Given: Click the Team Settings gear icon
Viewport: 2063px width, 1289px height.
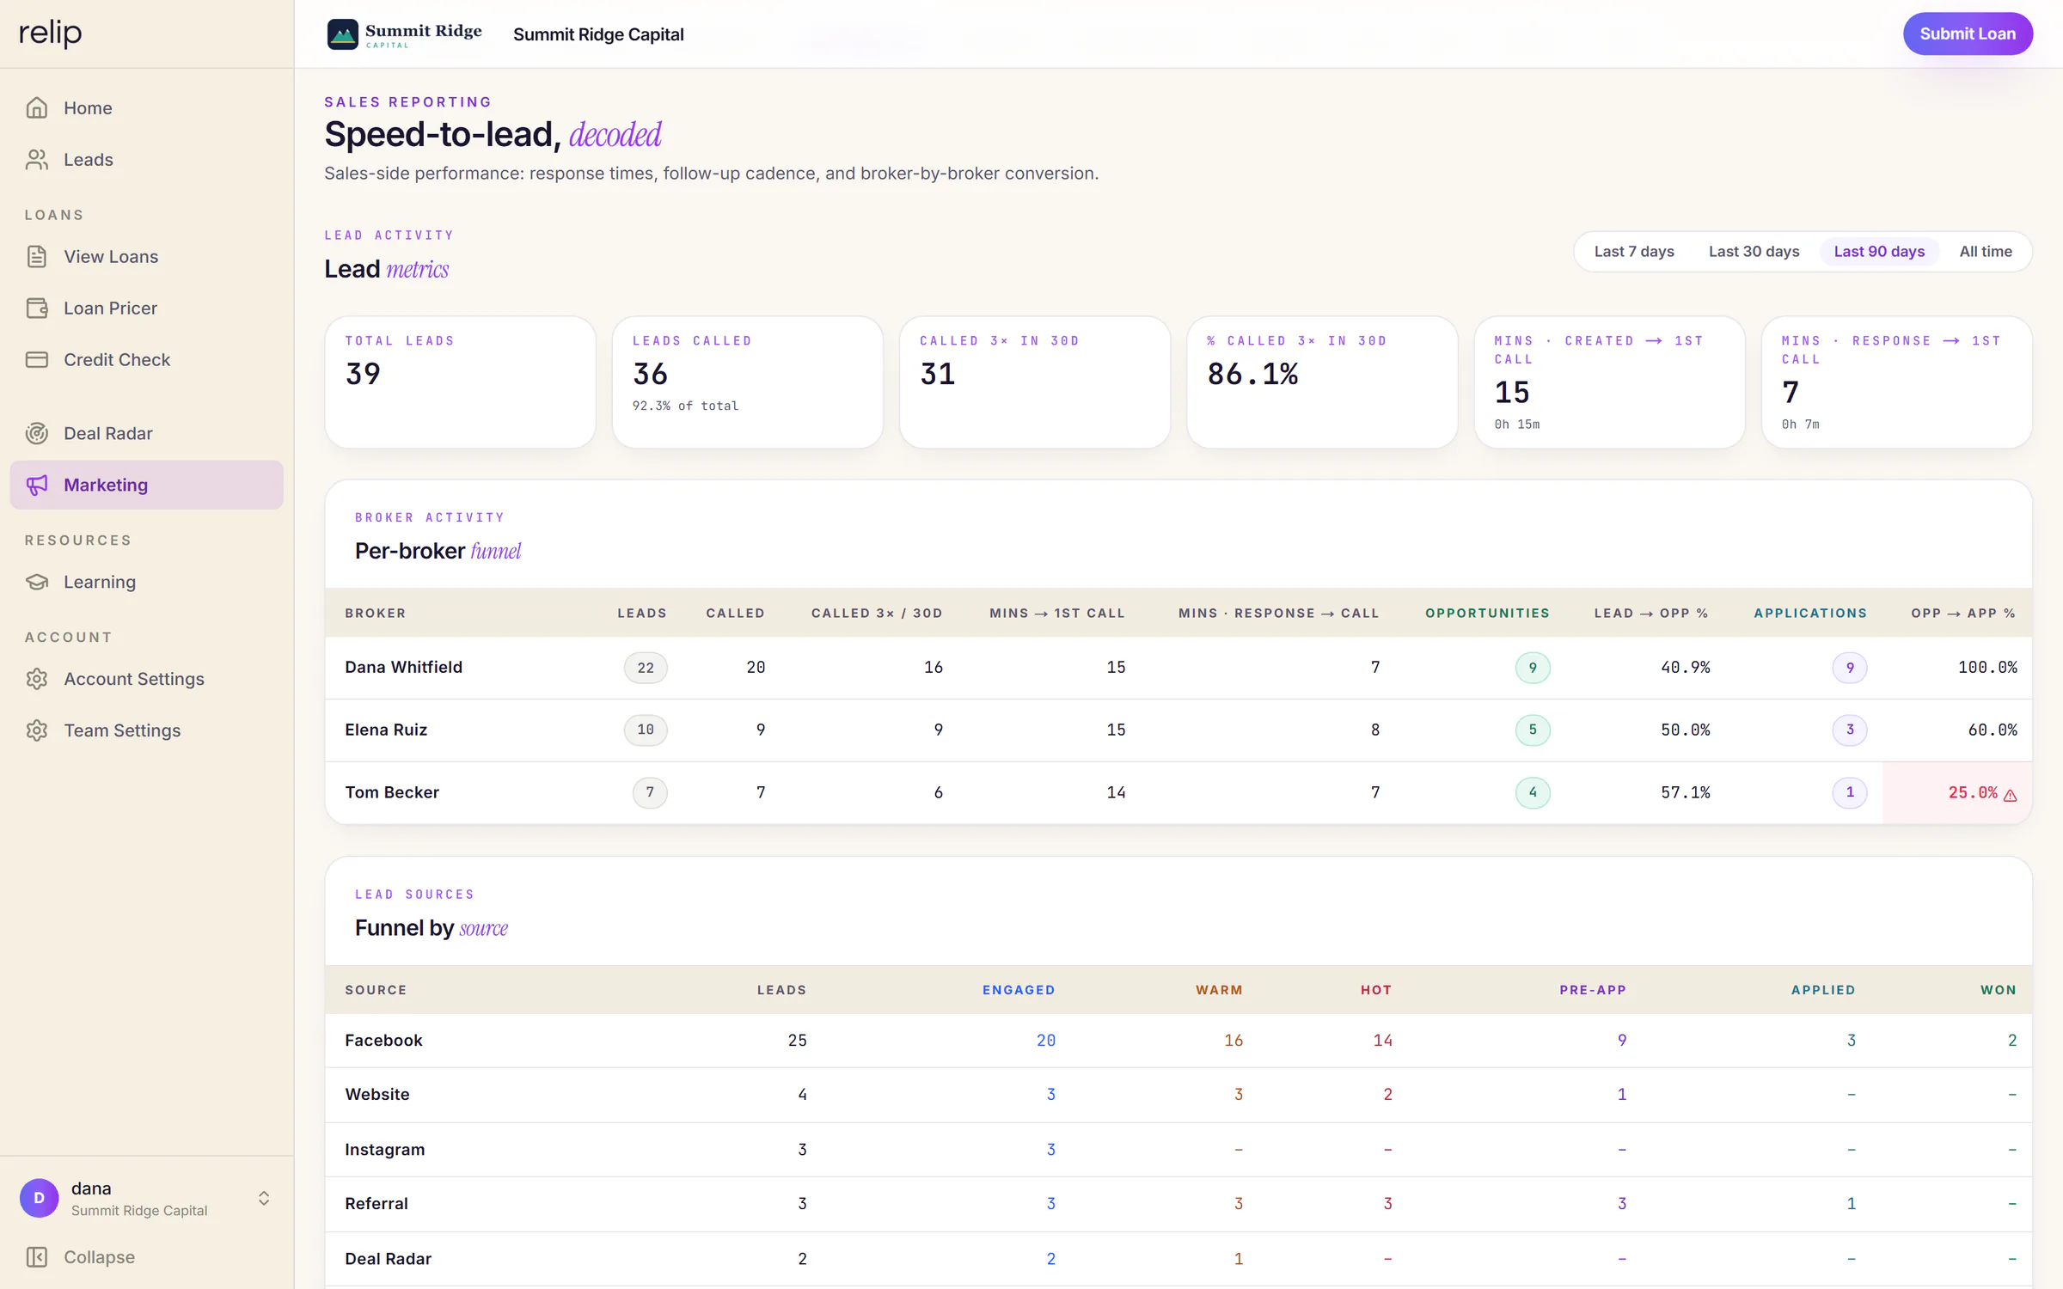Looking at the screenshot, I should pos(37,730).
